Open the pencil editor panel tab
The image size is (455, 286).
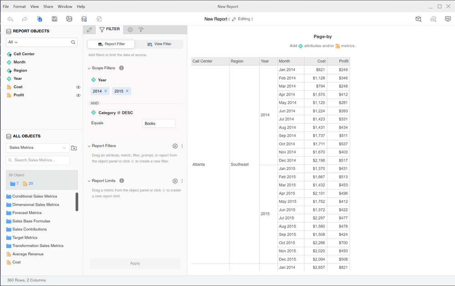pos(89,30)
